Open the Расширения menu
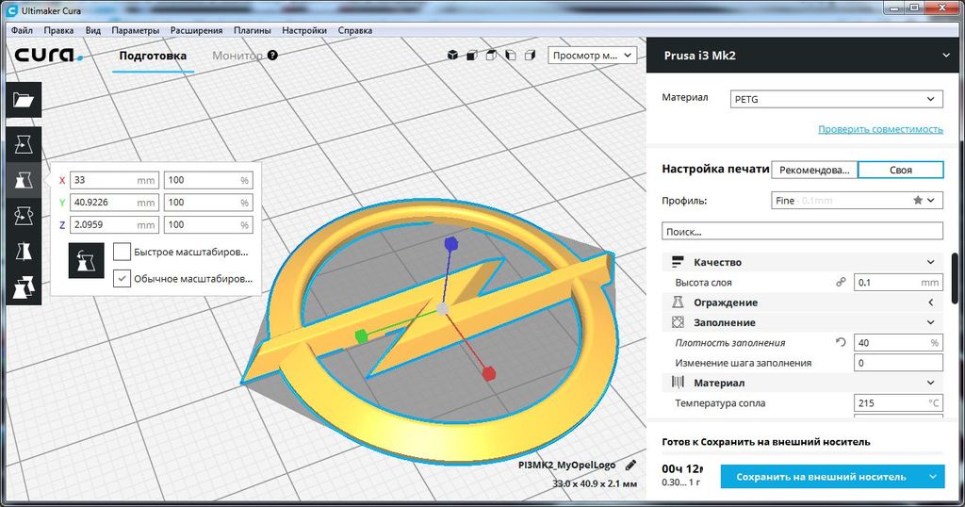 [x=196, y=30]
